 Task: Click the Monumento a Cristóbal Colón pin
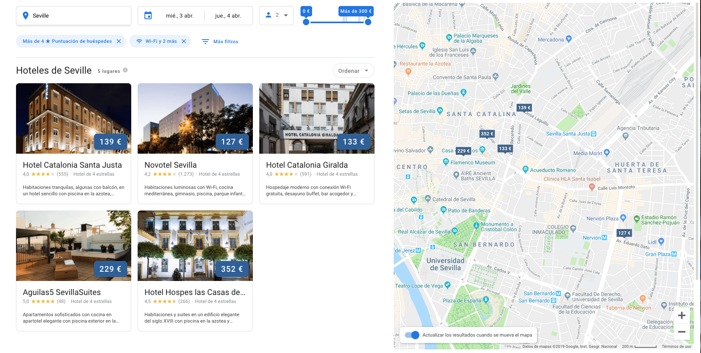tap(476, 225)
